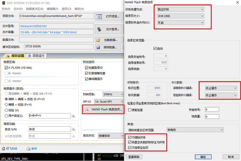Click the load data folder icon
Image resolution: width=241 pixels, height=161 pixels.
pyautogui.click(x=98, y=40)
